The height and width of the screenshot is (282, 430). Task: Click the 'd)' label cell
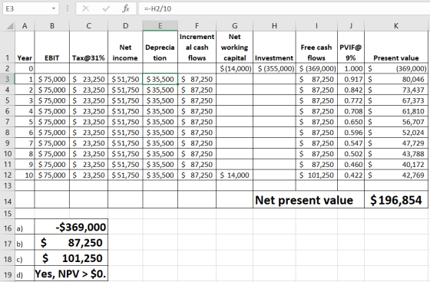25,274
